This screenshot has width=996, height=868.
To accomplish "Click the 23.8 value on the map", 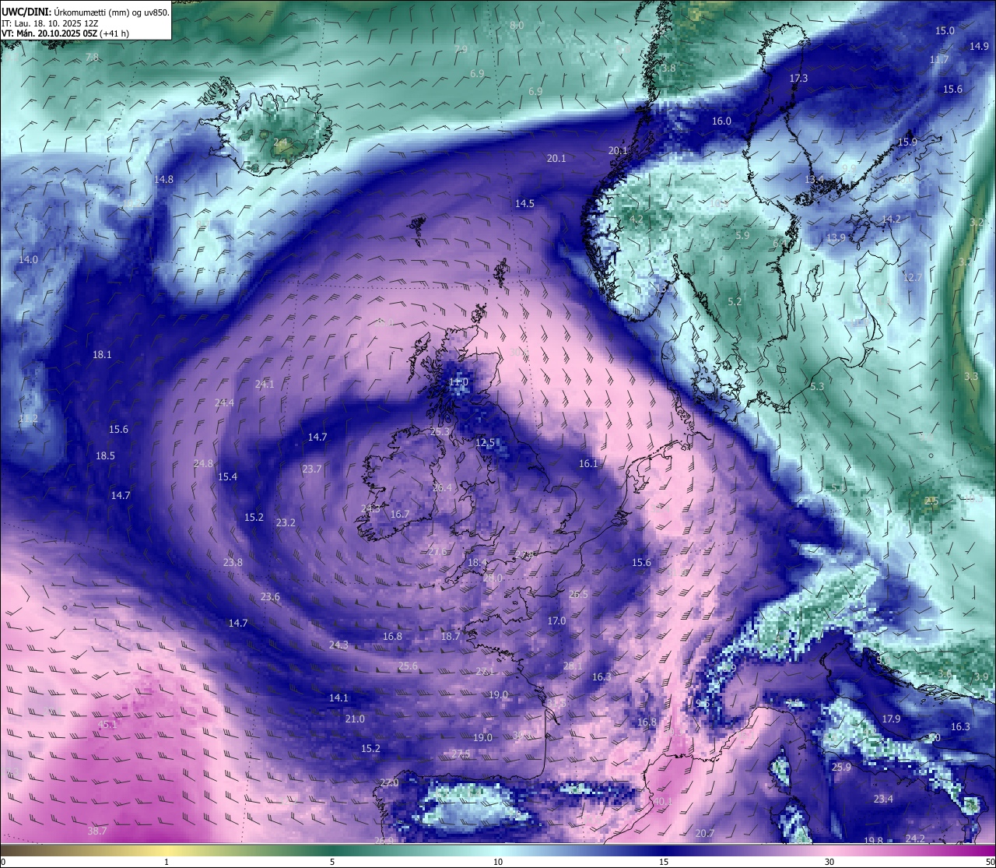I will point(233,563).
